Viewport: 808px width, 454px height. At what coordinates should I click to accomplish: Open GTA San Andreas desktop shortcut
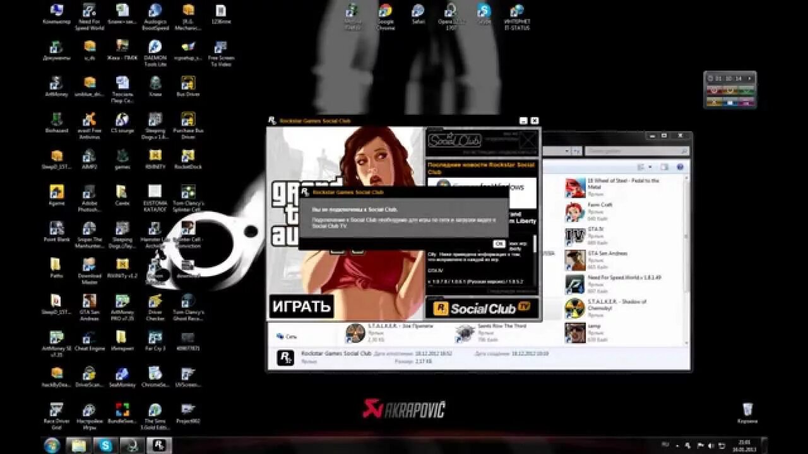pyautogui.click(x=90, y=307)
